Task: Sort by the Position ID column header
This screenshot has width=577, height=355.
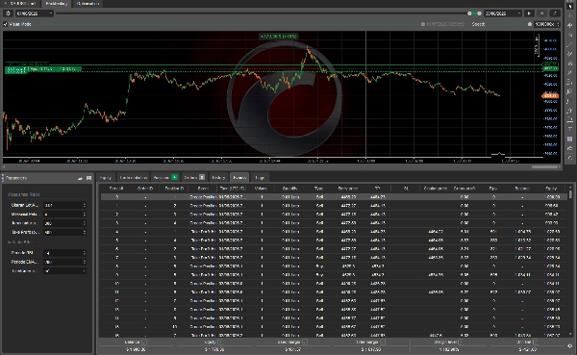Action: coord(174,189)
